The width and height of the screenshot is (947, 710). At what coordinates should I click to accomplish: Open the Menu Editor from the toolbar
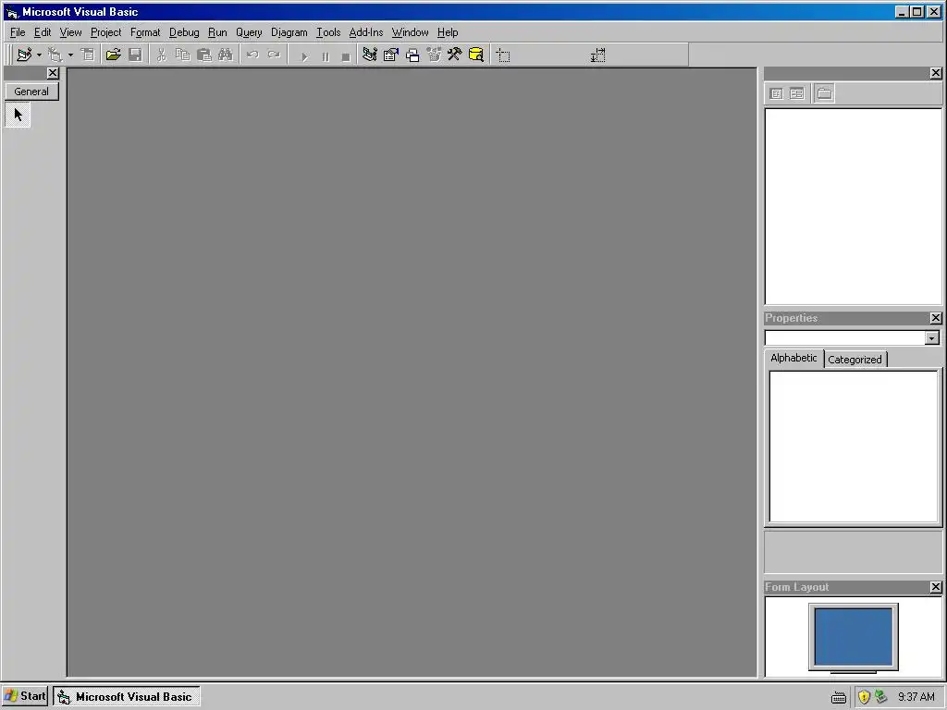(x=88, y=55)
